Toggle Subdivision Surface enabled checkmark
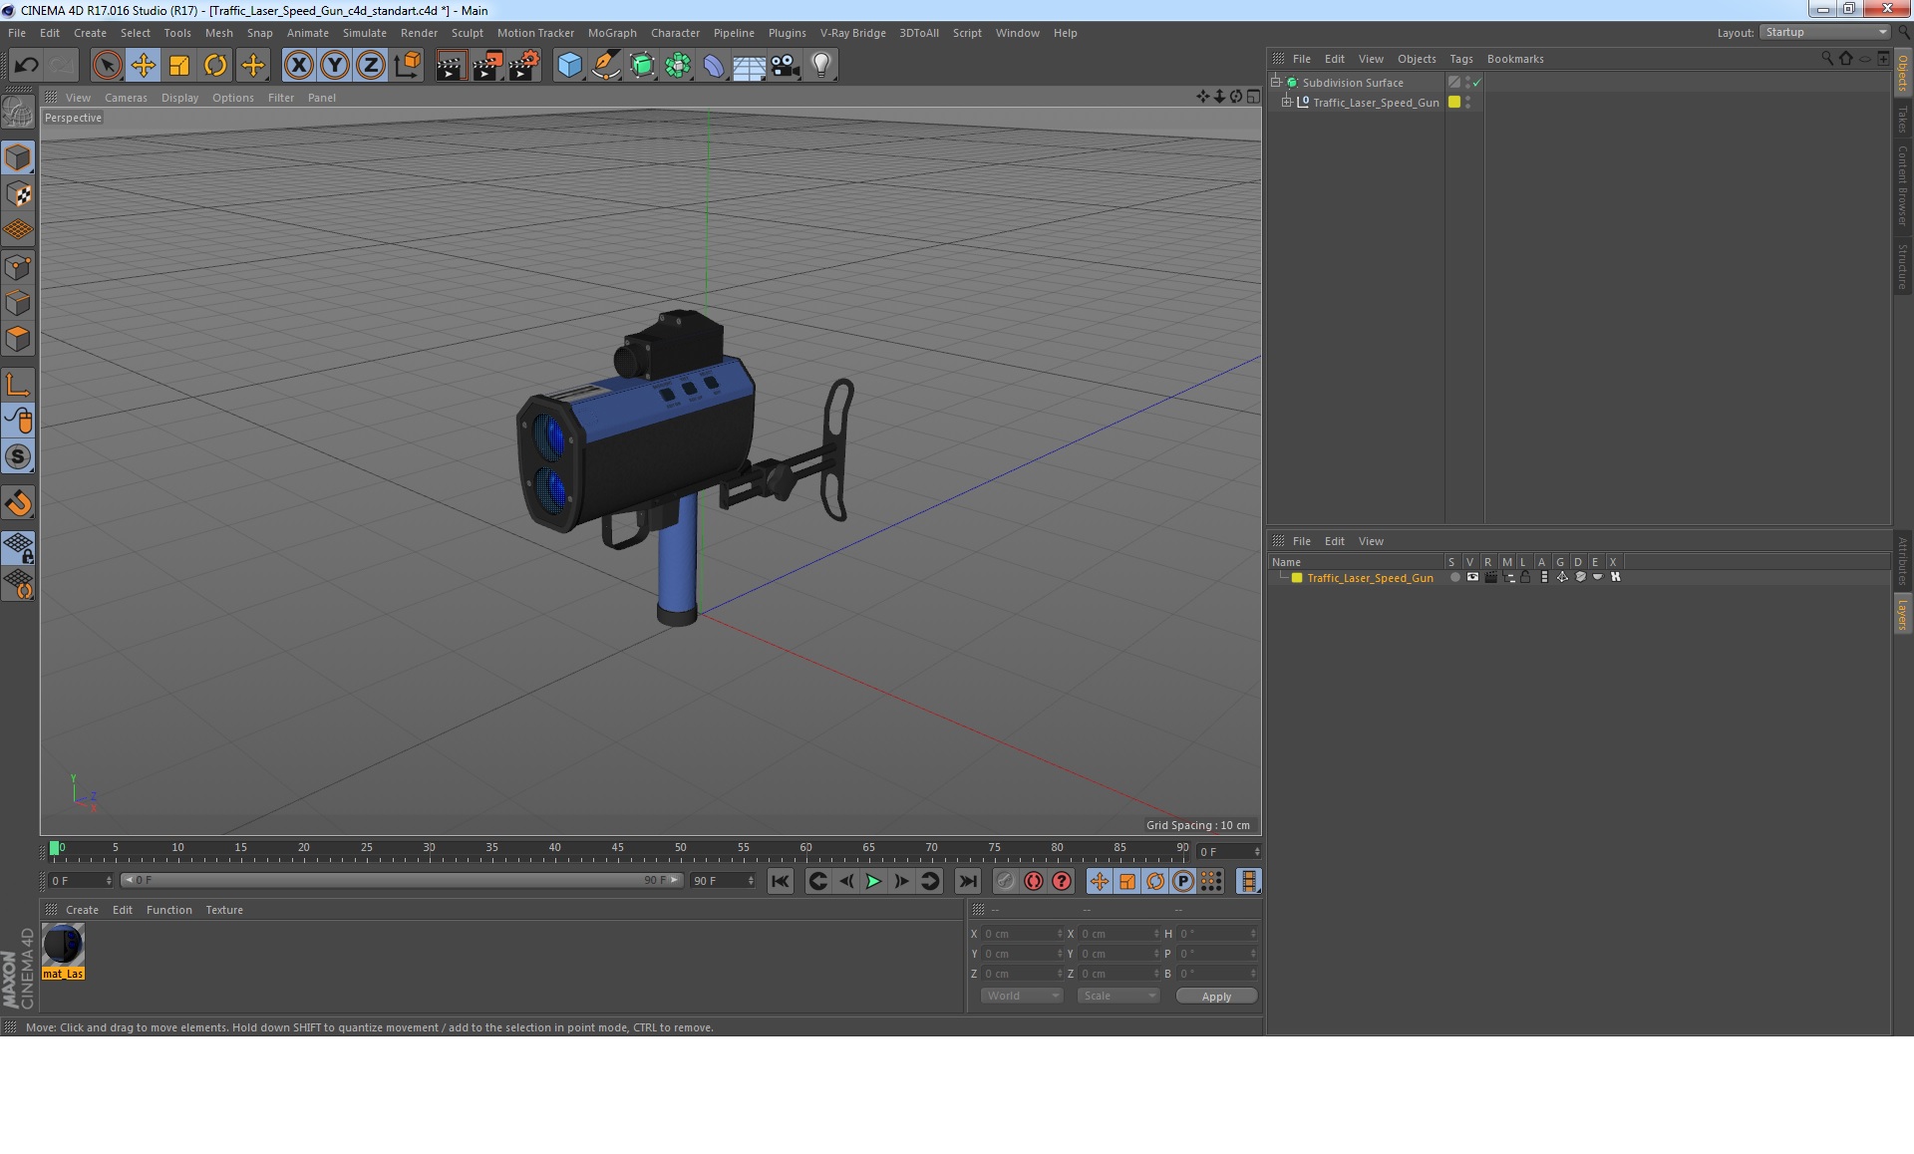The height and width of the screenshot is (1154, 1914). tap(1477, 83)
